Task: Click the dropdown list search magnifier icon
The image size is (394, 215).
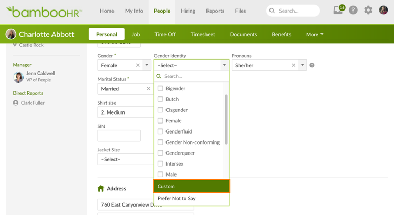Action: point(159,76)
